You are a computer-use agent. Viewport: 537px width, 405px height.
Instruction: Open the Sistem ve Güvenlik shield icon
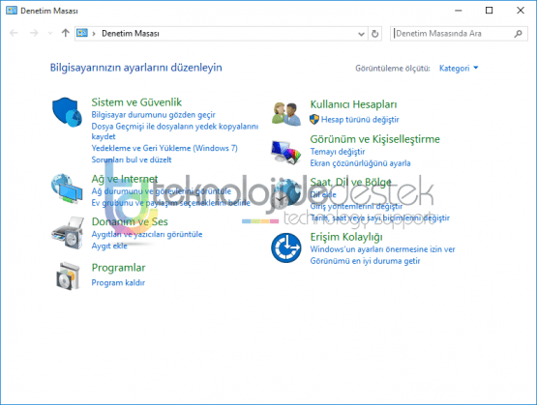point(67,112)
